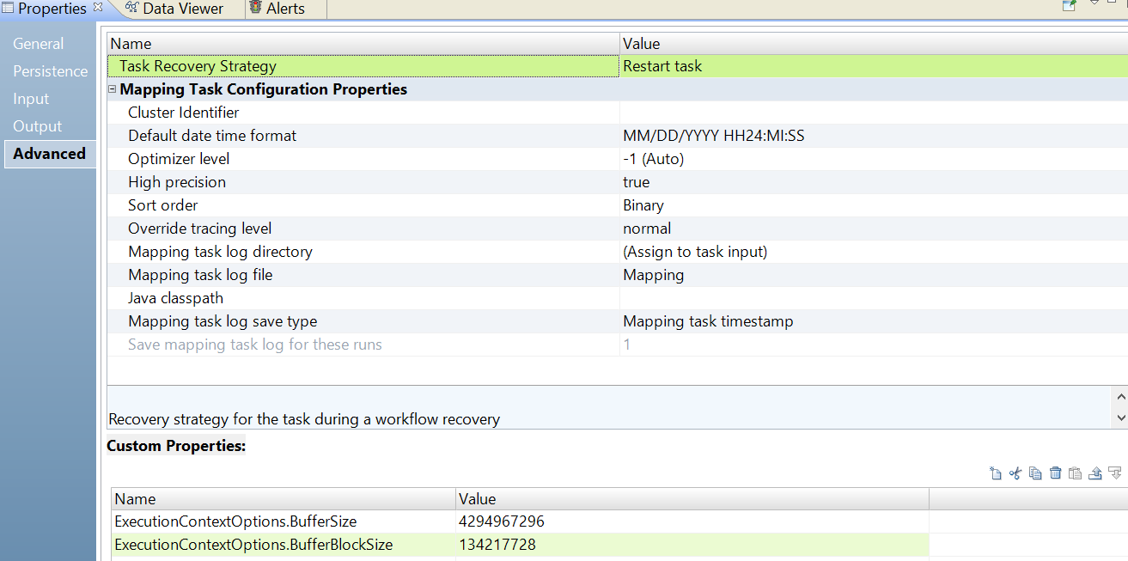Select the Override tracing level name
The height and width of the screenshot is (561, 1128).
[x=199, y=229]
